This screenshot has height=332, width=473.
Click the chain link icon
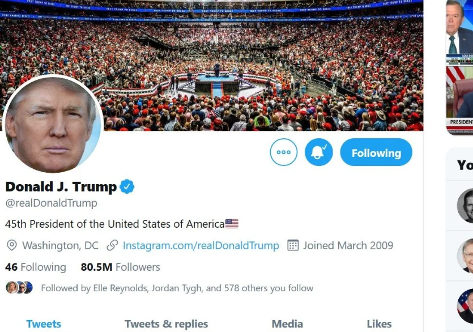click(x=112, y=245)
